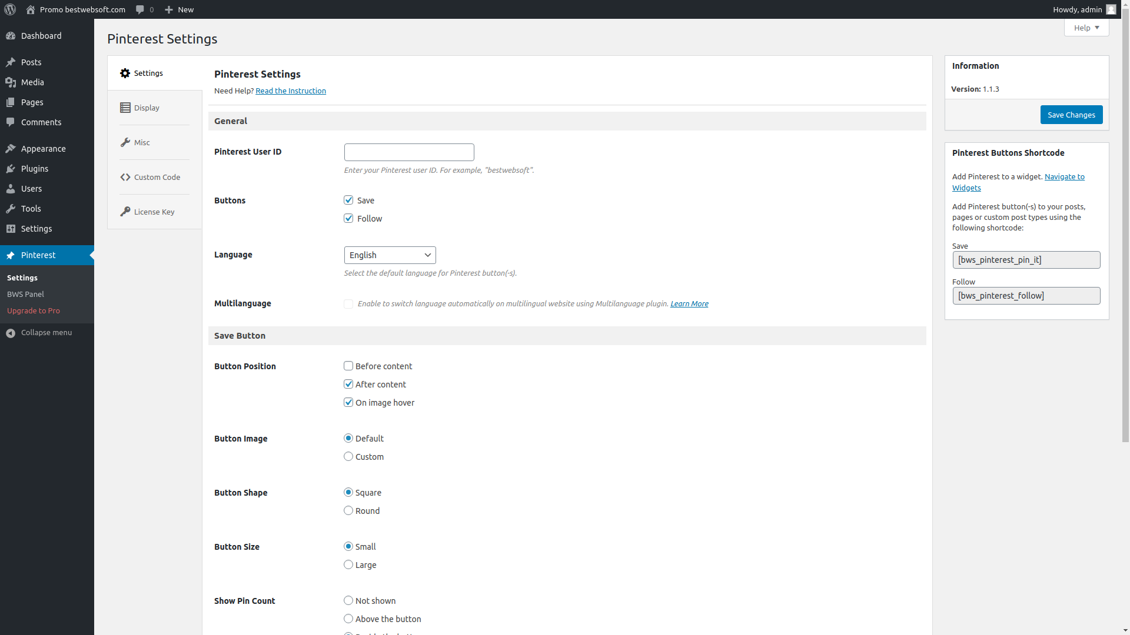Select the Round button shape
1130x635 pixels.
pyautogui.click(x=348, y=511)
